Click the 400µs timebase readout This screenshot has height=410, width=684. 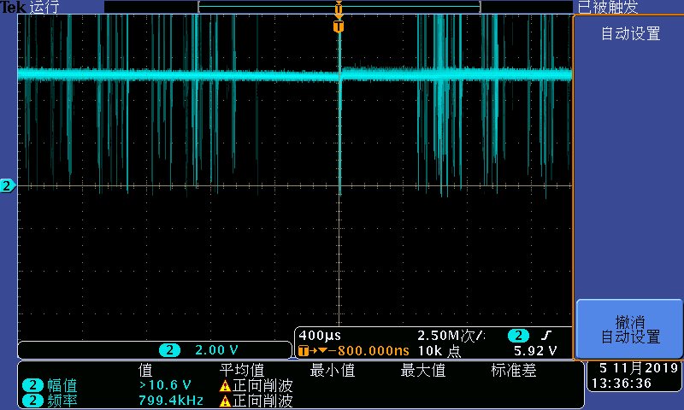pyautogui.click(x=320, y=336)
